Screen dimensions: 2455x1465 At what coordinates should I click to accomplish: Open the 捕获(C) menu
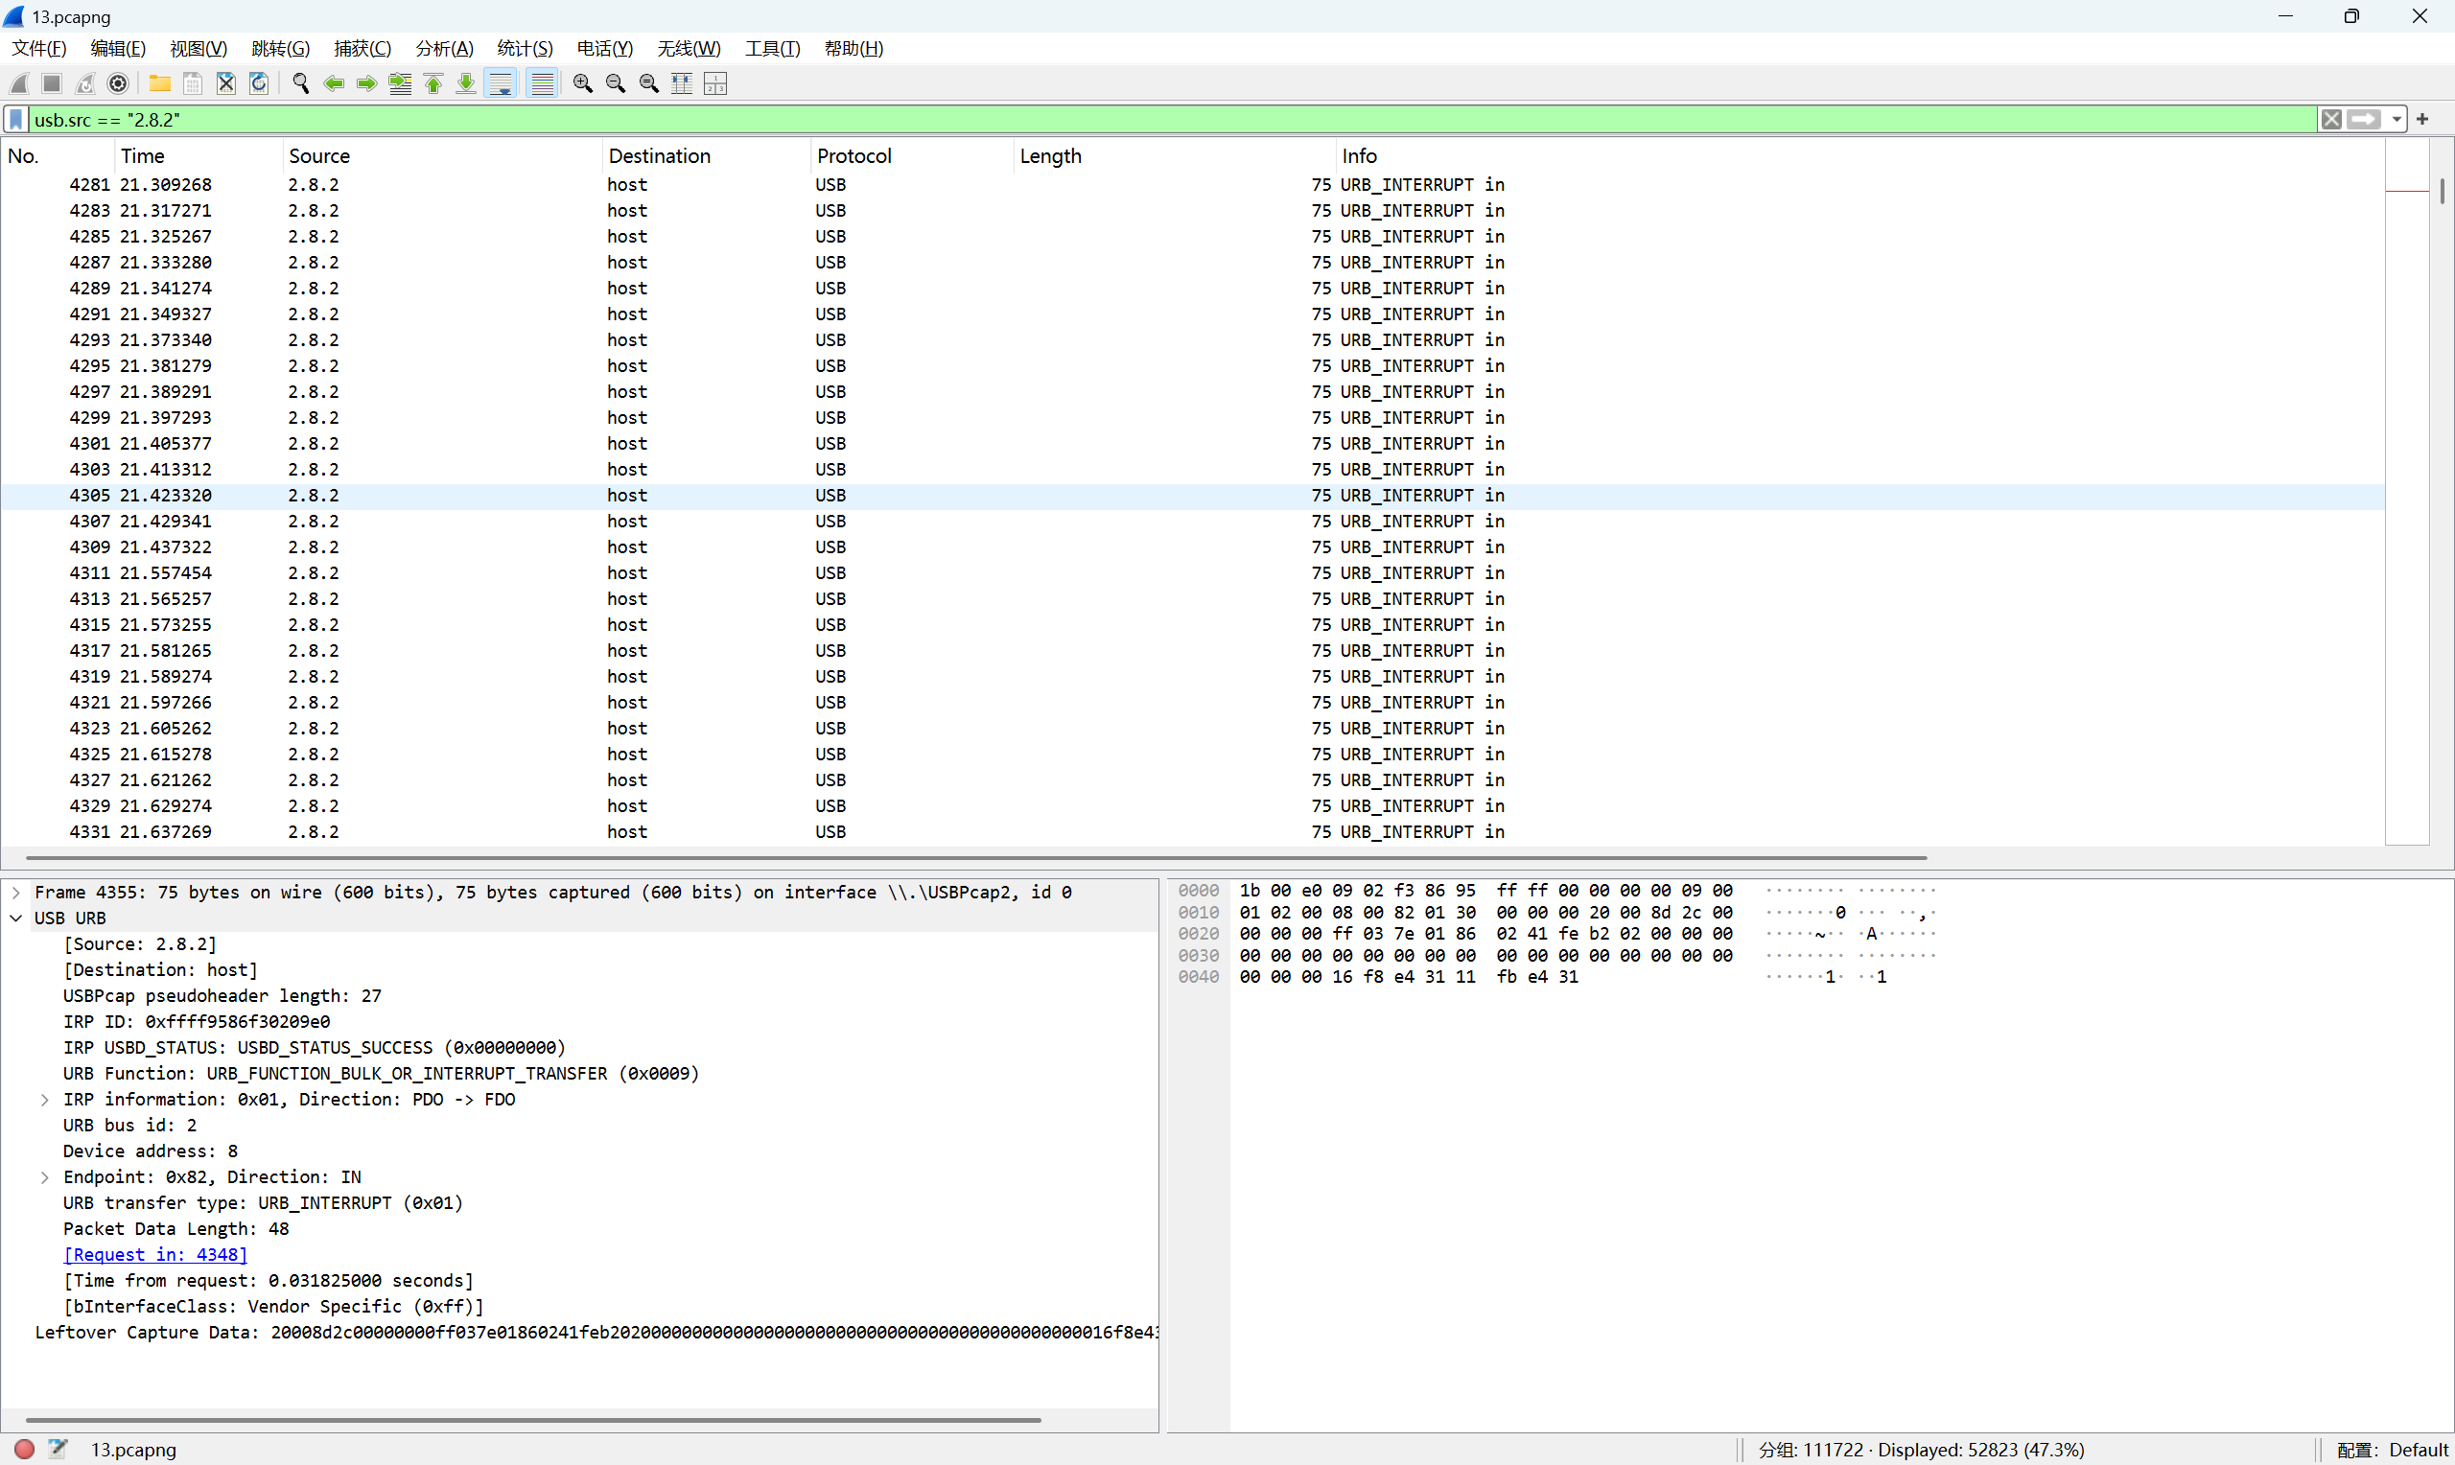click(x=362, y=48)
